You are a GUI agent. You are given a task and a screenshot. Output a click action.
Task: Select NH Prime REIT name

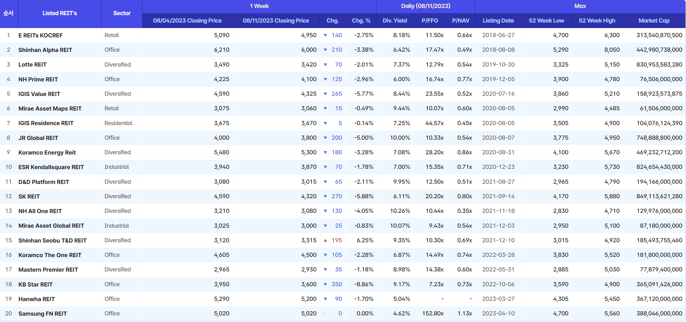click(38, 79)
